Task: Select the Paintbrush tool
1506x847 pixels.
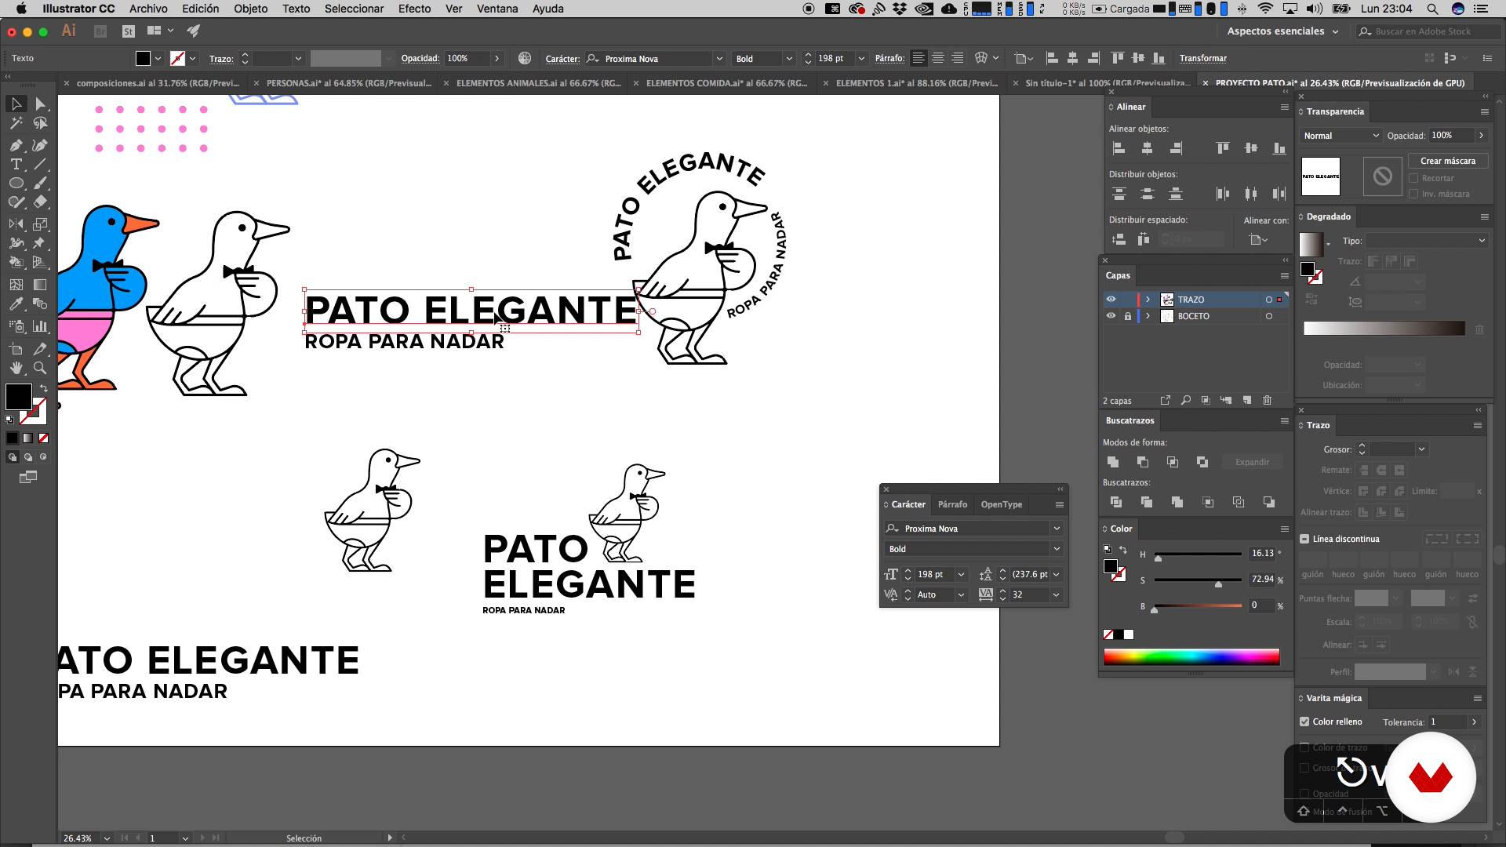Action: (40, 183)
